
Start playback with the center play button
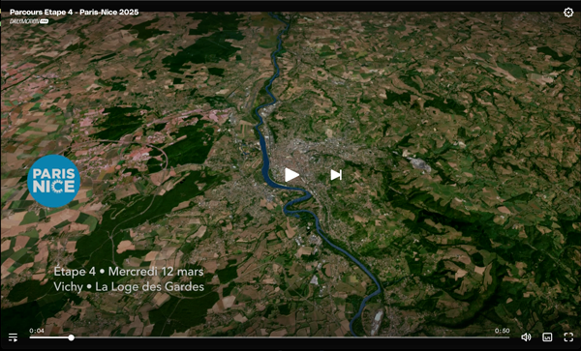[x=291, y=175]
